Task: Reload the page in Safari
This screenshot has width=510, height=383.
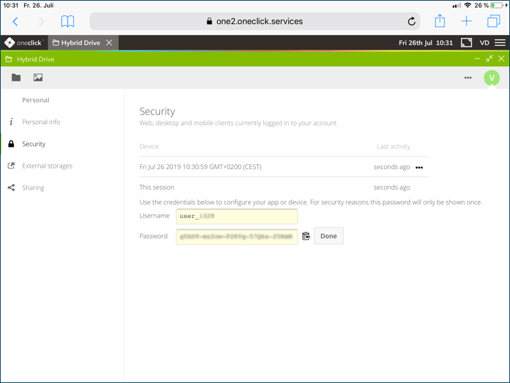Action: coord(411,21)
